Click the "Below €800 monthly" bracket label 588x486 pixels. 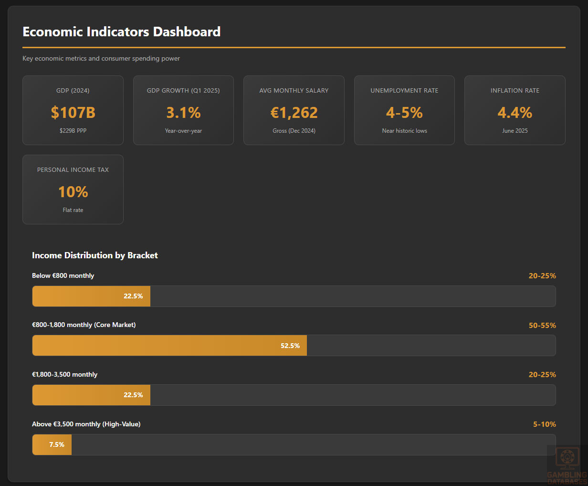click(x=63, y=276)
